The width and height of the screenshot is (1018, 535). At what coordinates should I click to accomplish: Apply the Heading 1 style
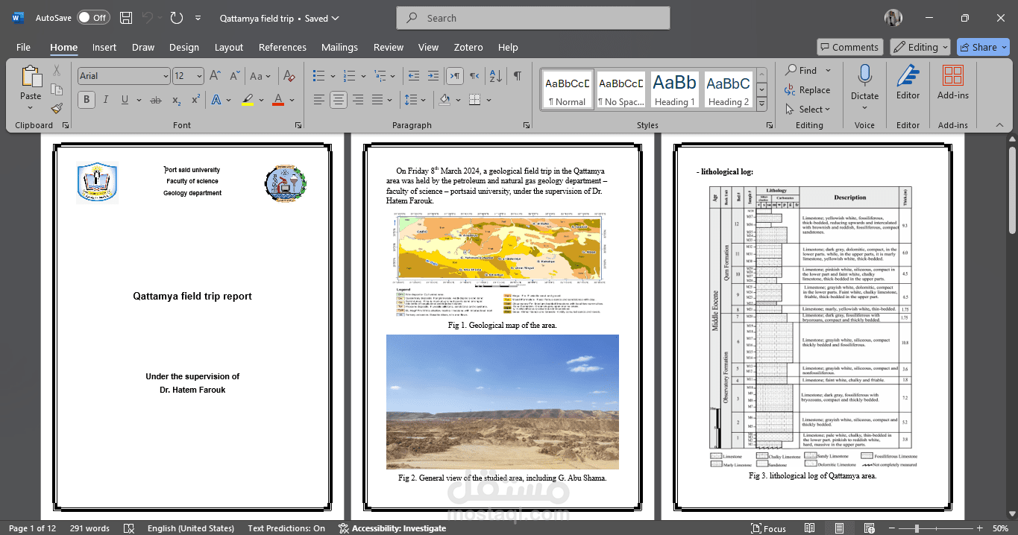click(x=675, y=89)
